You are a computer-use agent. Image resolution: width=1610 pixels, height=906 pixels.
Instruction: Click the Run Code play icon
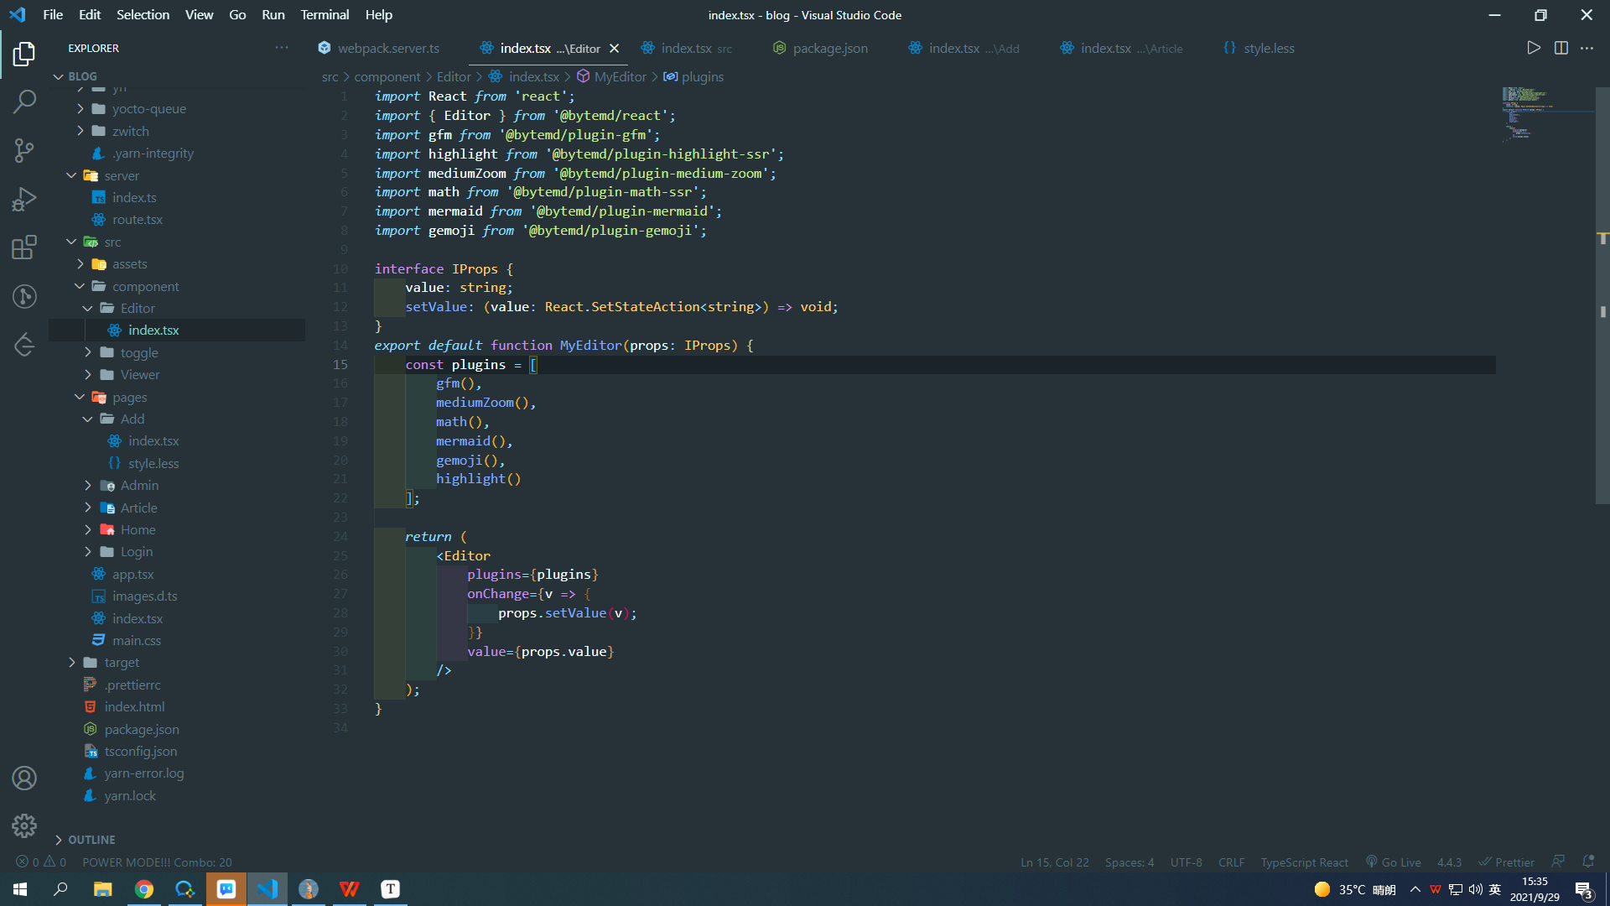[1533, 48]
